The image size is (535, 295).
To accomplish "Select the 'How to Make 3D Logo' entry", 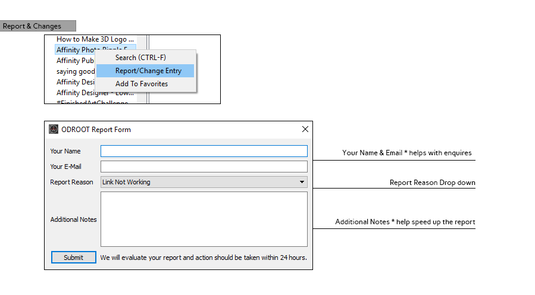I will click(95, 39).
